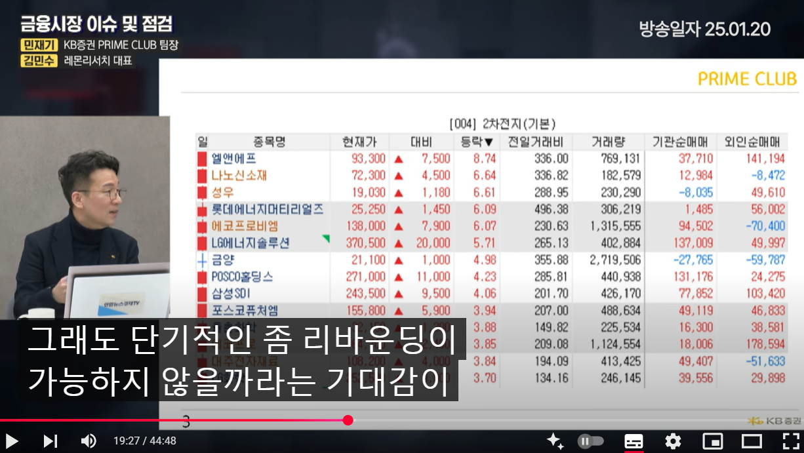Switch to miniplayer mode
Screen dimensions: 804x453
tap(712, 441)
